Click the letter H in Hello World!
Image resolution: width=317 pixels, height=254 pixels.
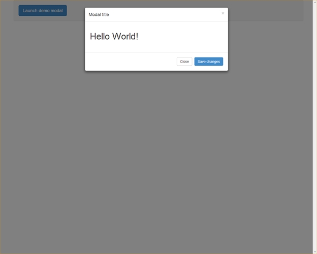[x=93, y=37]
